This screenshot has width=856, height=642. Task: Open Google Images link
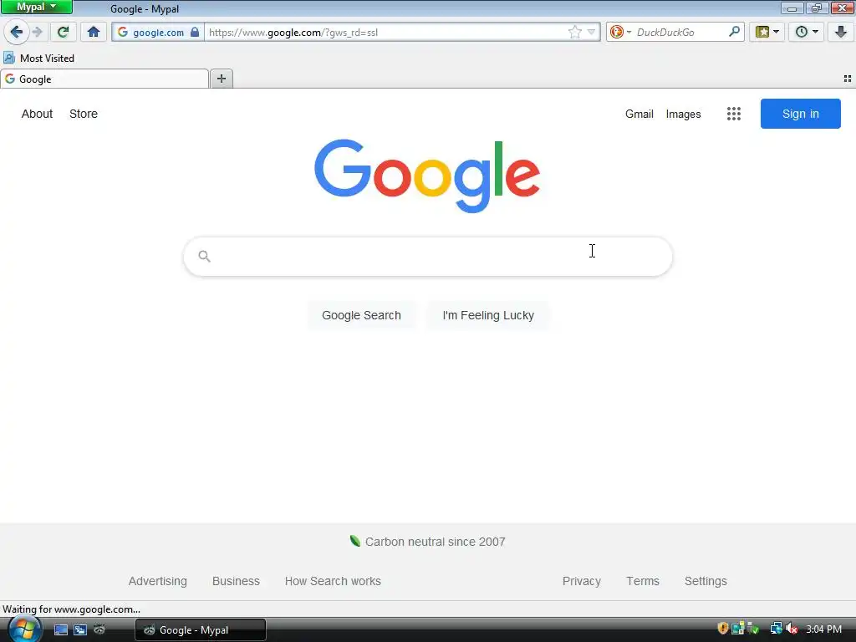683,114
